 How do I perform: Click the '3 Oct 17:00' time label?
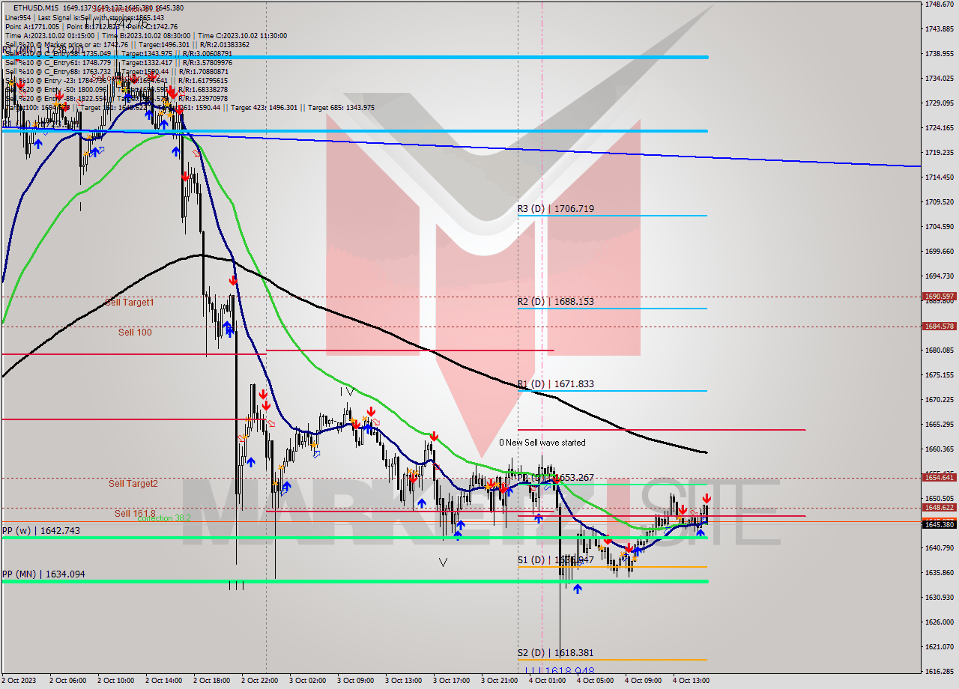[453, 681]
